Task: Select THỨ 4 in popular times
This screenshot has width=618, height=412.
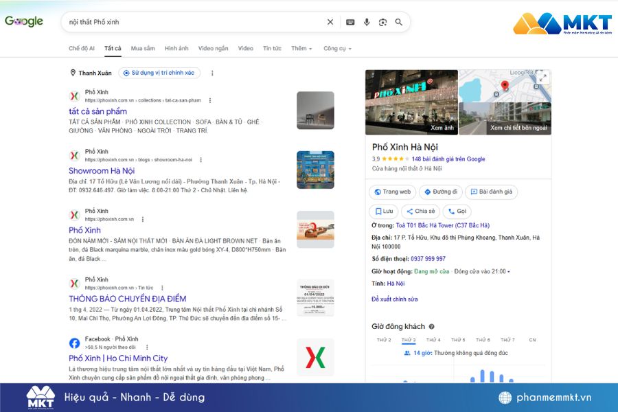Action: coord(433,340)
